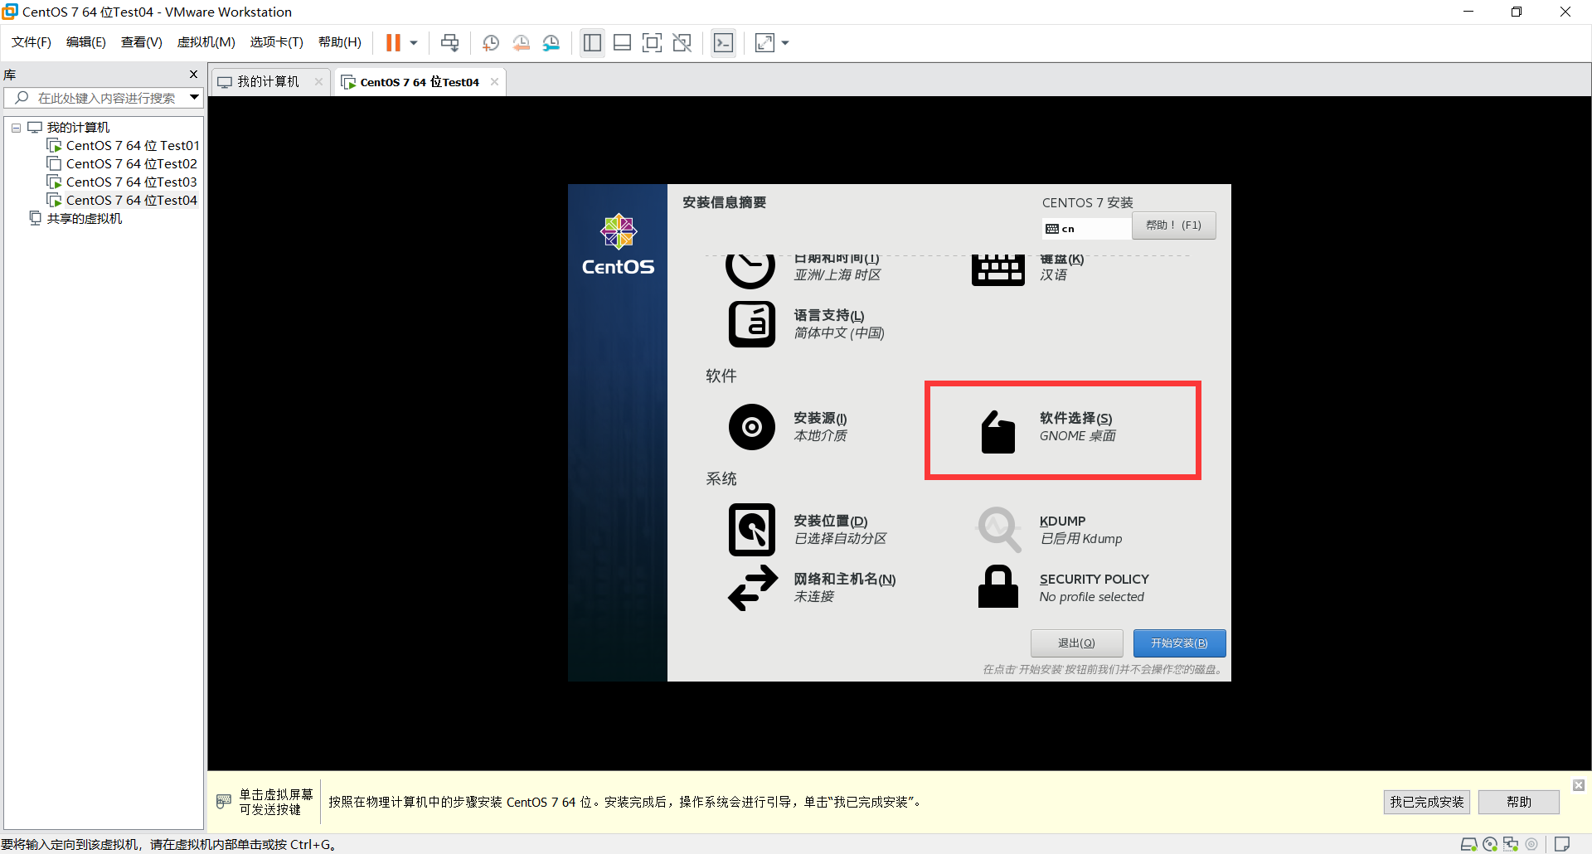Toggle the thumbnail bar view icon
This screenshot has width=1592, height=854.
pos(623,43)
